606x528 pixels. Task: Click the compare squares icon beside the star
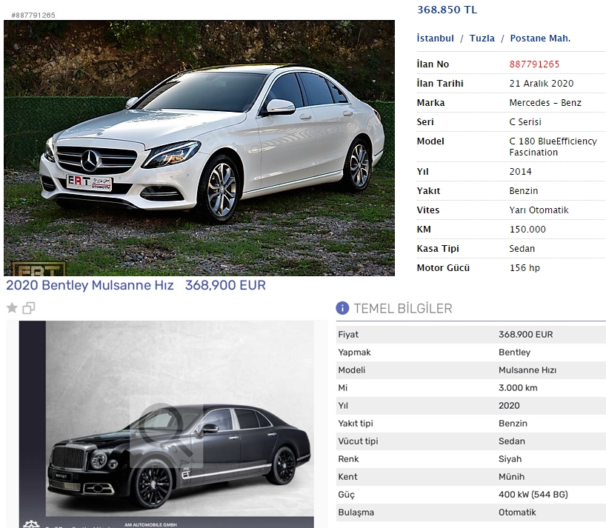(x=29, y=308)
